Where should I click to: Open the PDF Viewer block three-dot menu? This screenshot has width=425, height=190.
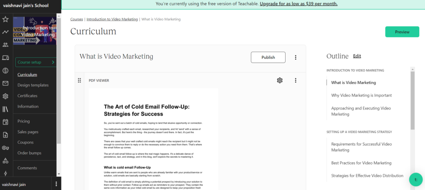[296, 80]
